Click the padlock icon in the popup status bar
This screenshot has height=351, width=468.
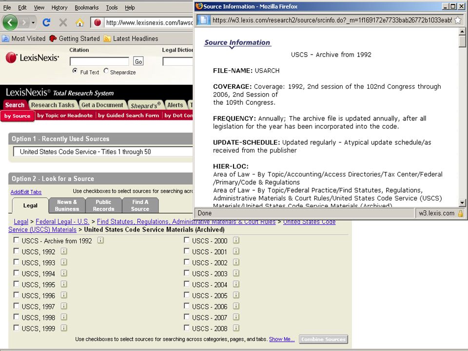click(461, 213)
